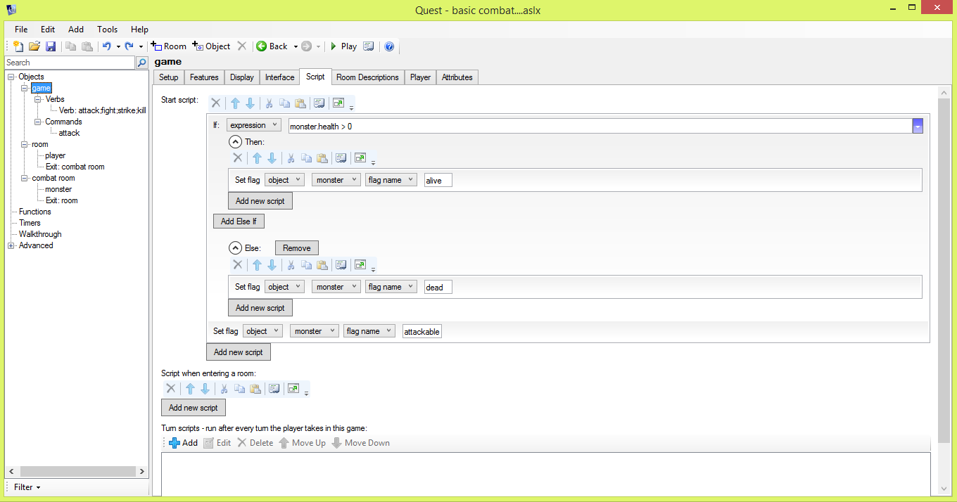
Task: Switch to the Attributes tab
Action: coord(457,77)
